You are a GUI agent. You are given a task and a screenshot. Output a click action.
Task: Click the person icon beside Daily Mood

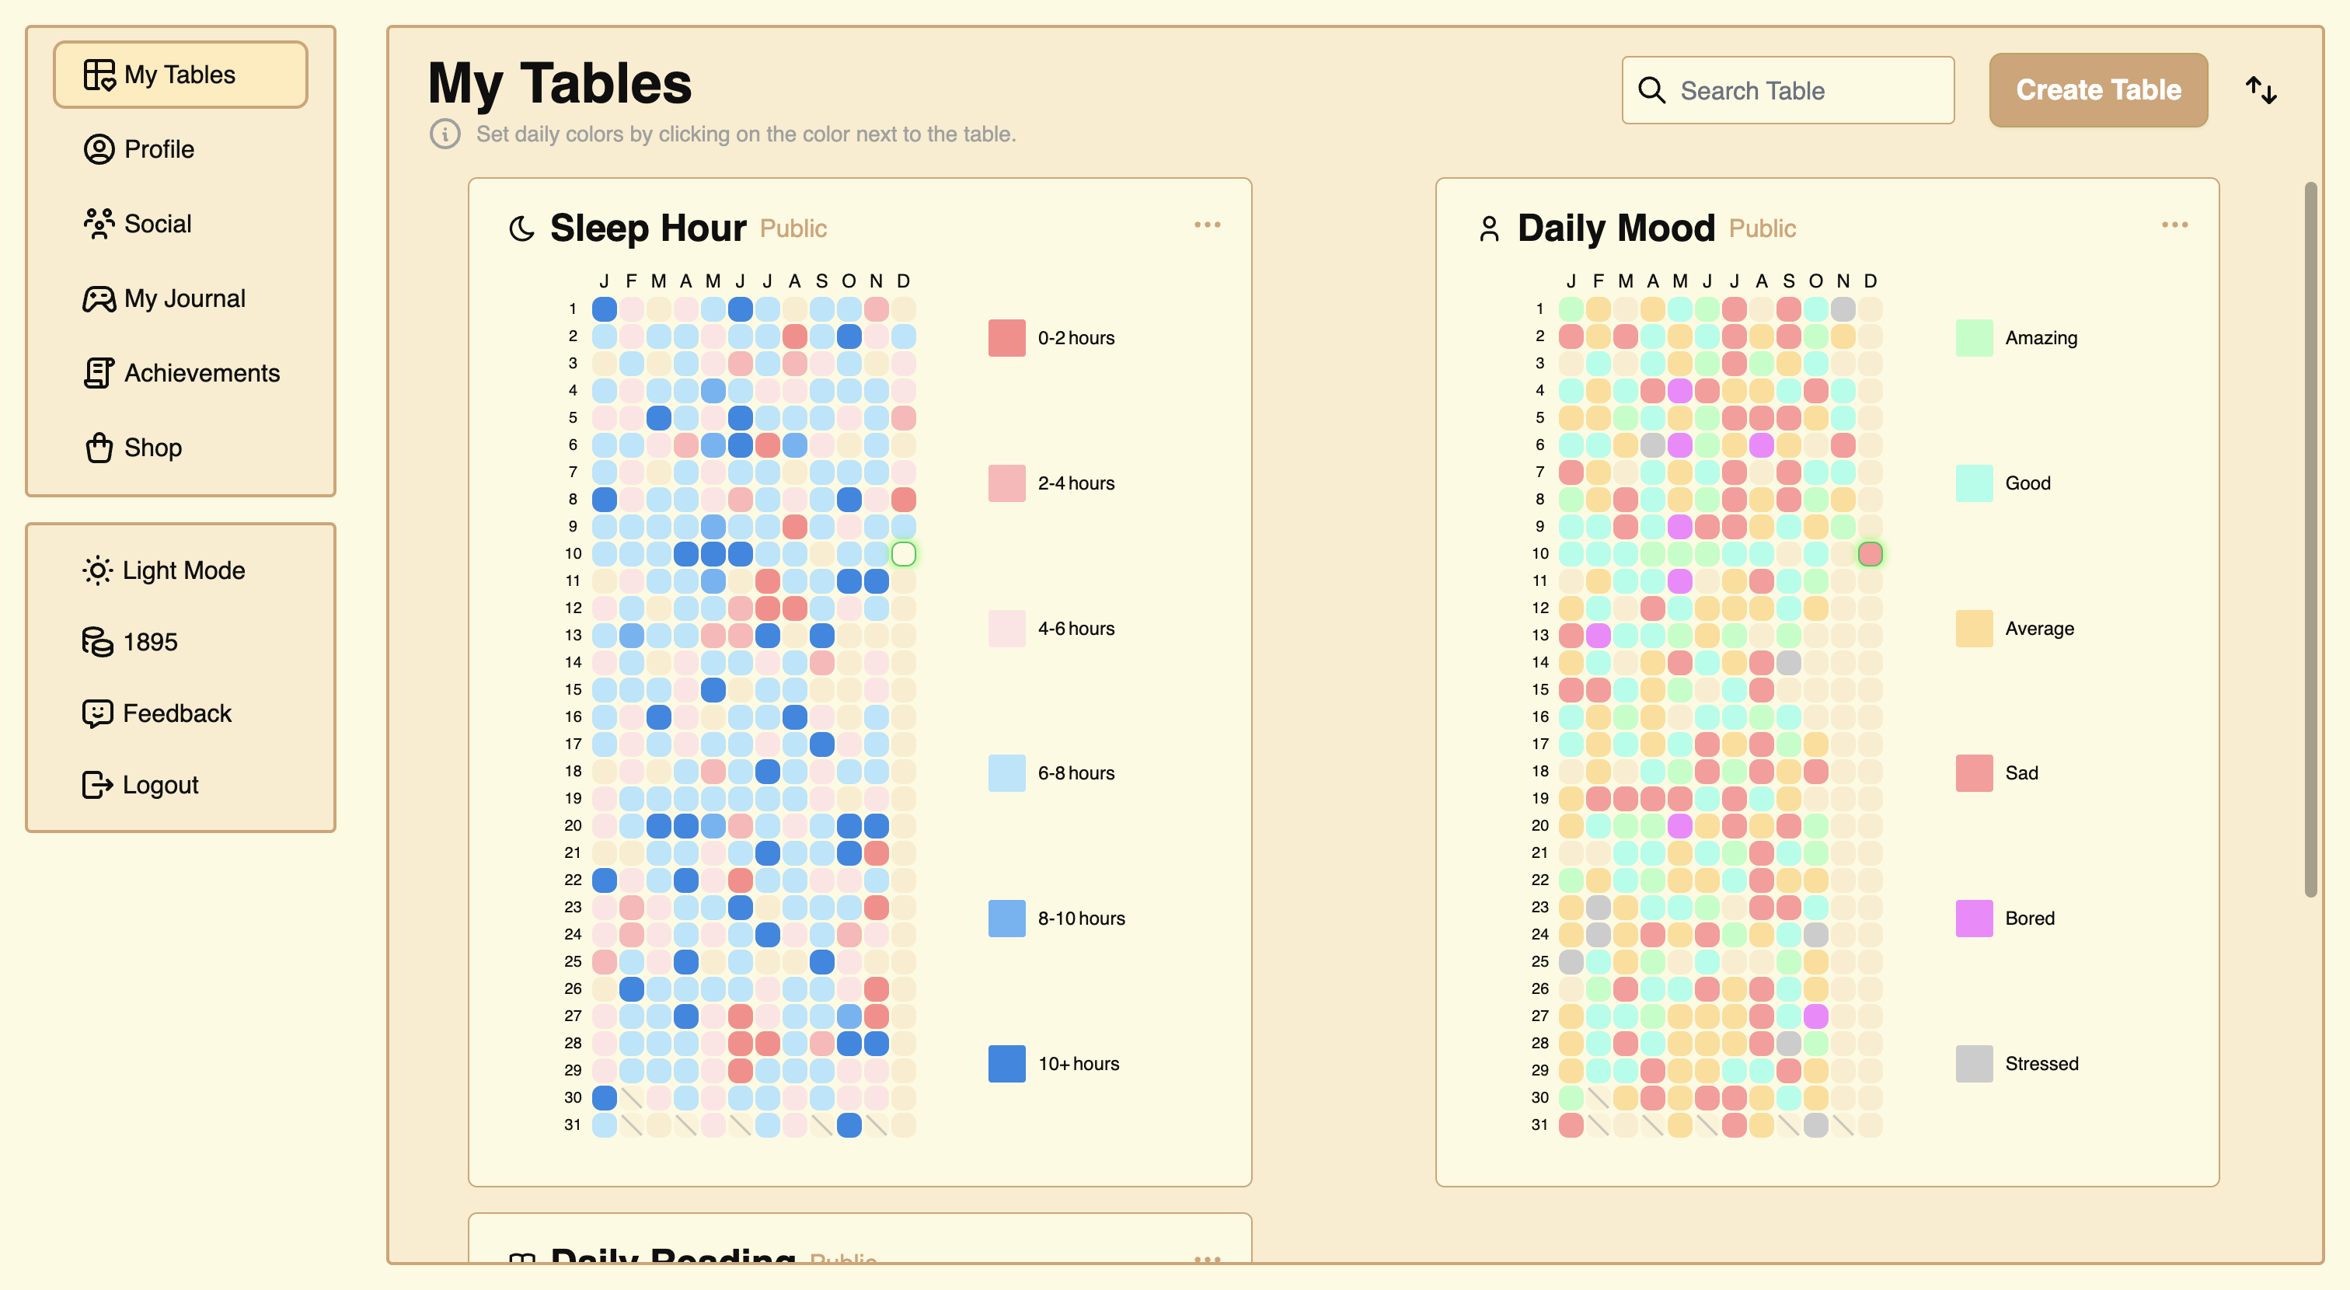coord(1489,228)
